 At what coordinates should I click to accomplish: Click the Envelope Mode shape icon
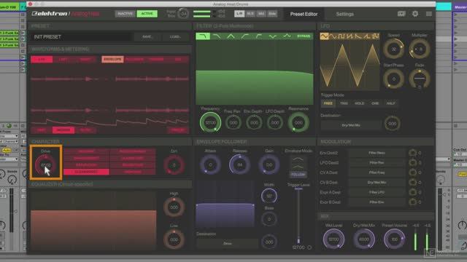pos(298,163)
